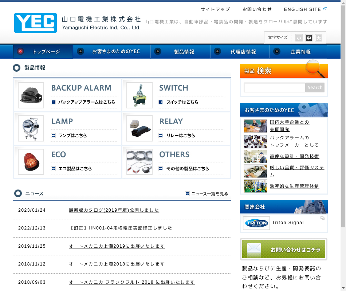Click the Triton Signal logo

[256, 223]
